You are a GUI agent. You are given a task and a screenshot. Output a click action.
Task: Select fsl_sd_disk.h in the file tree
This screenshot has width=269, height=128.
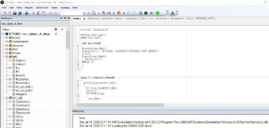[24, 90]
